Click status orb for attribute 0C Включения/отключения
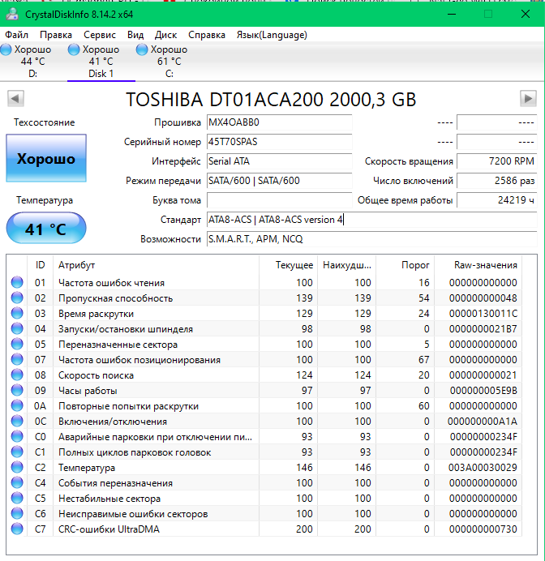545x561 pixels. click(17, 421)
